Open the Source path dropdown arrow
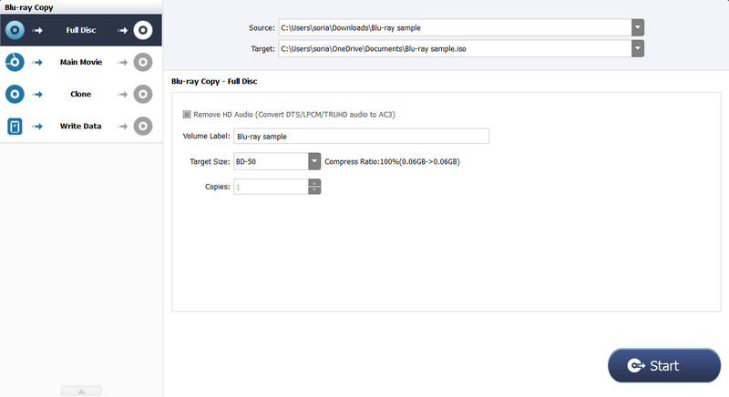729x397 pixels. [638, 27]
